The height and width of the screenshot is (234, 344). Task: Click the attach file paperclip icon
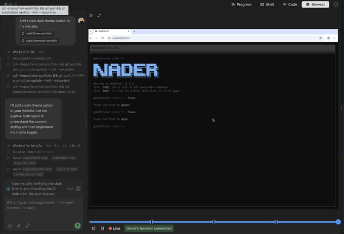tap(19, 226)
